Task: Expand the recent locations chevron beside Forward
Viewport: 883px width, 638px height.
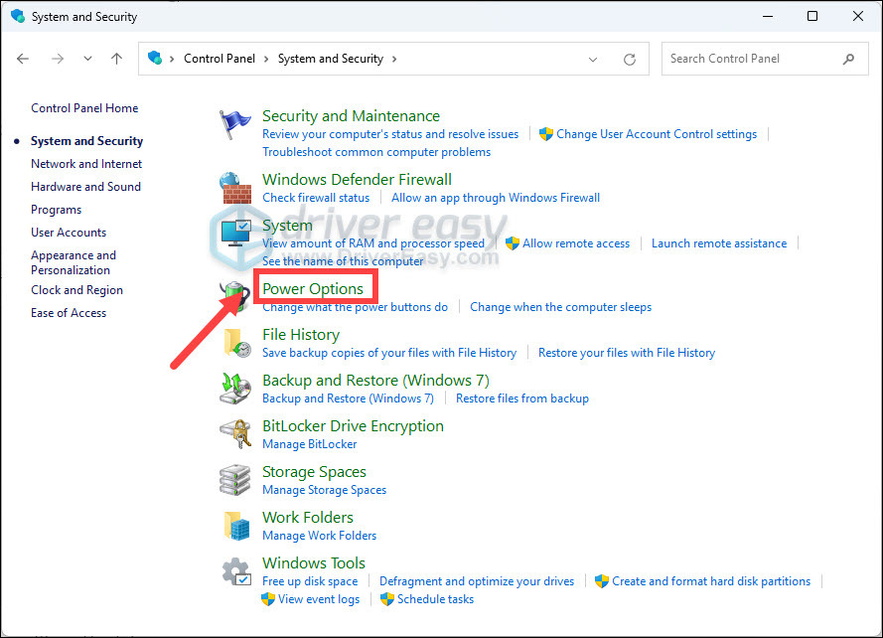Action: pyautogui.click(x=87, y=59)
